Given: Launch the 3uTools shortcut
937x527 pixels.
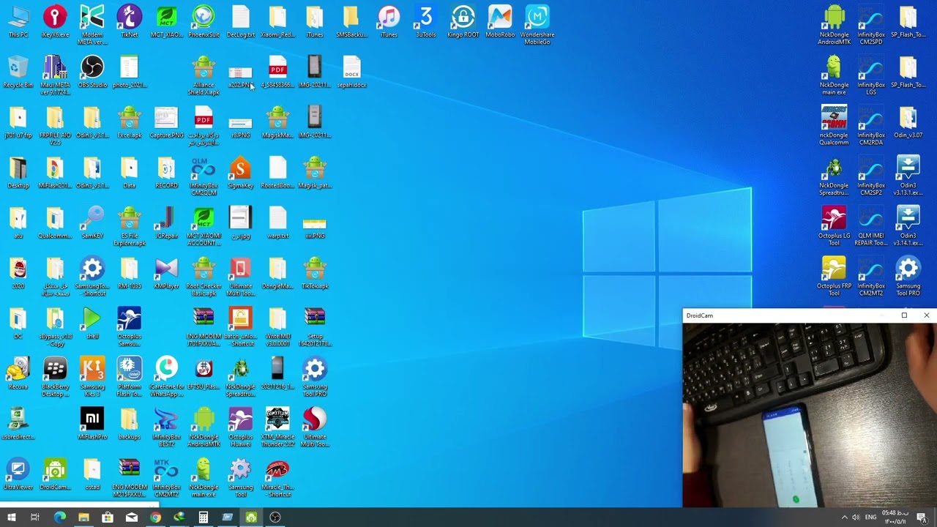Looking at the screenshot, I should click(425, 21).
